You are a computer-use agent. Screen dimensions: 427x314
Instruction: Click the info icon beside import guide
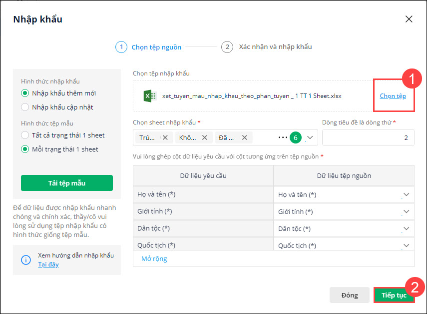pos(26,260)
